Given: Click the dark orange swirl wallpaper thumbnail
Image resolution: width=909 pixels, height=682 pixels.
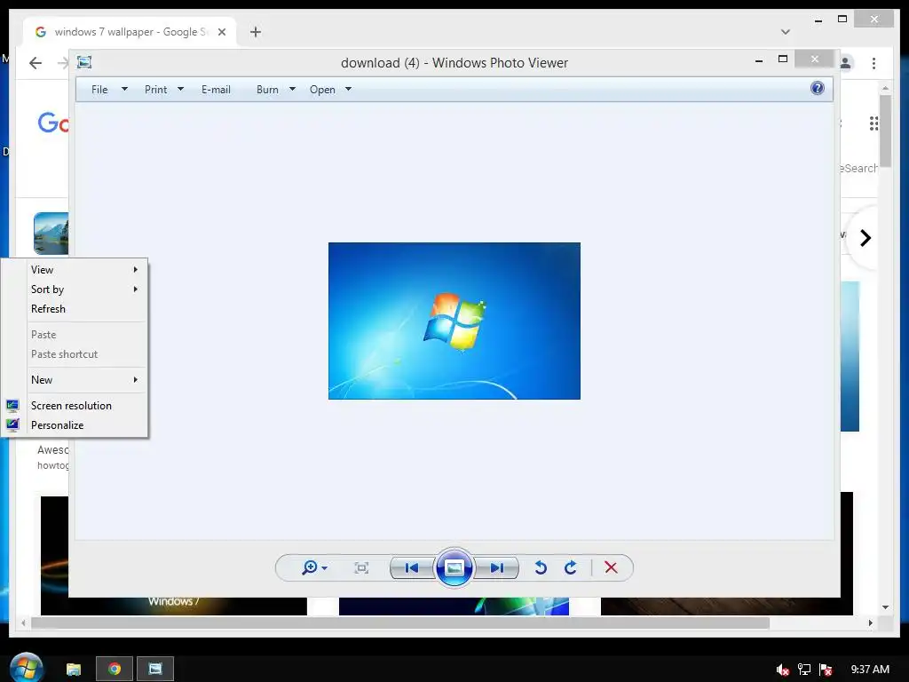Looking at the screenshot, I should point(173,556).
